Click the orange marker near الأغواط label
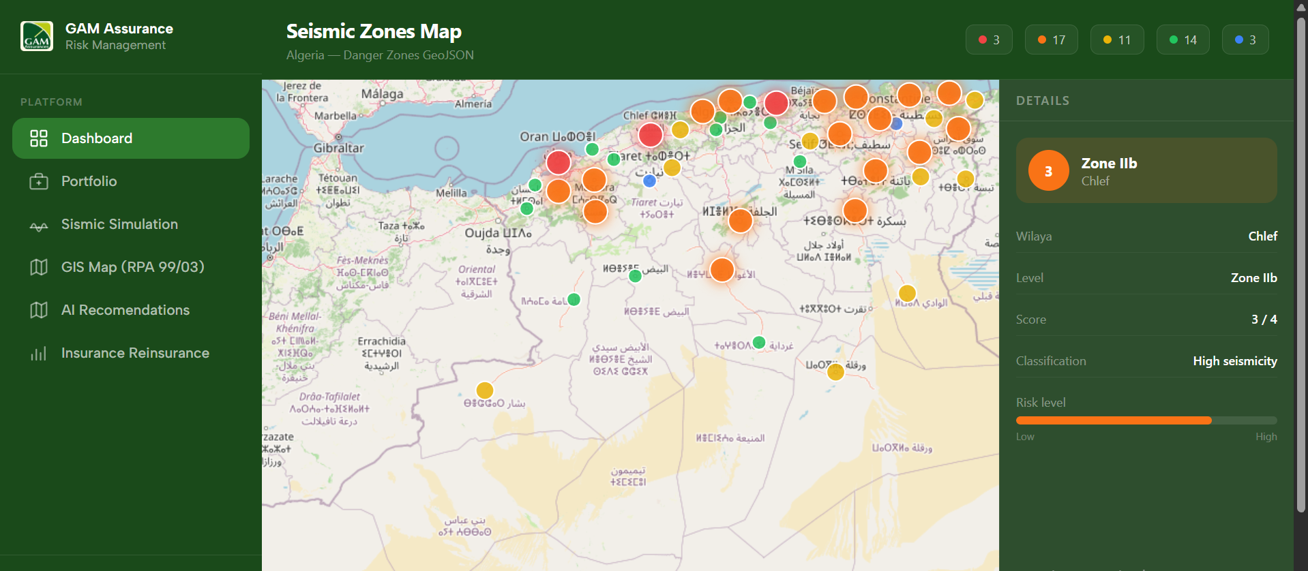Viewport: 1308px width, 571px height. click(722, 270)
